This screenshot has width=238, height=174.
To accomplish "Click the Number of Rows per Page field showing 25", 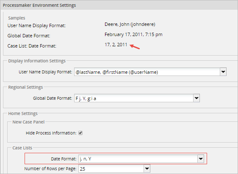I will [x=111, y=168].
